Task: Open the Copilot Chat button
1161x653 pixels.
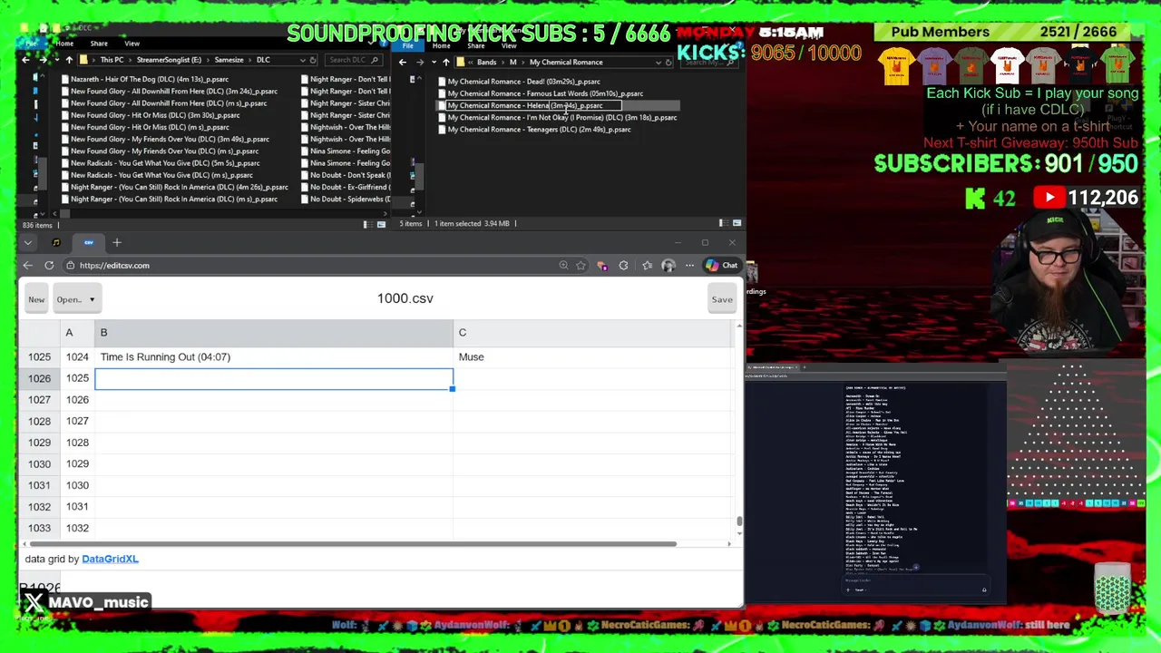Action: (x=722, y=266)
